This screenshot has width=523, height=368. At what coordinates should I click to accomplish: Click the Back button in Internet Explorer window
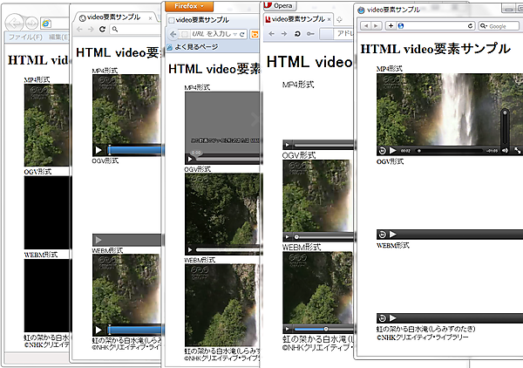(14, 23)
